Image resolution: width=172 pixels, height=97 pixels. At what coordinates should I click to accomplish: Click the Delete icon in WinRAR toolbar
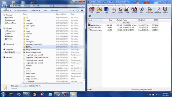(x=120, y=10)
